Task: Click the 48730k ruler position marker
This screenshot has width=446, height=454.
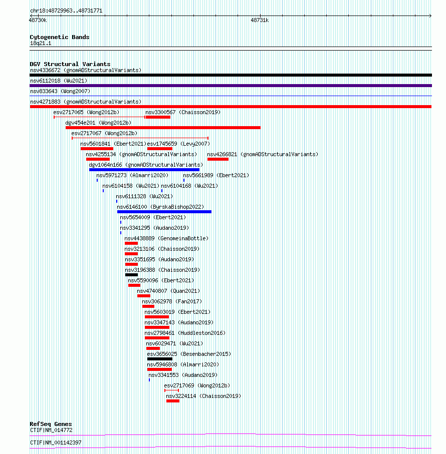Action: click(38, 20)
